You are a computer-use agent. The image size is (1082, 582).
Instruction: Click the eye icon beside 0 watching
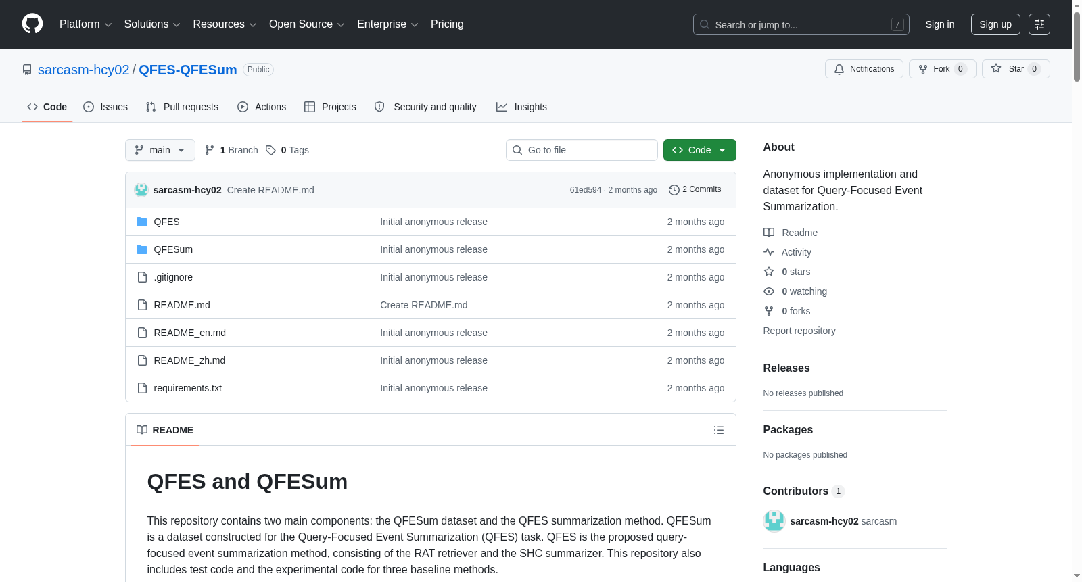(x=769, y=291)
